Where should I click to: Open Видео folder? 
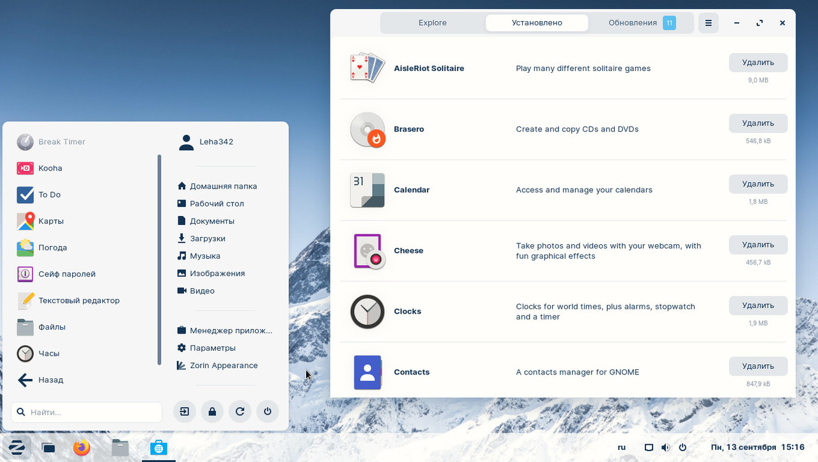tap(196, 291)
